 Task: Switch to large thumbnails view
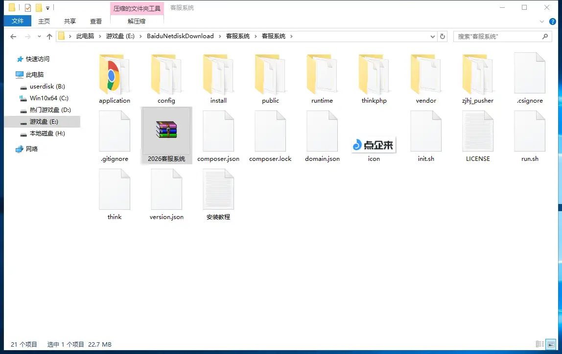point(552,344)
